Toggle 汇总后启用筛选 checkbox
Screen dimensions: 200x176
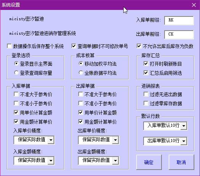(146, 73)
